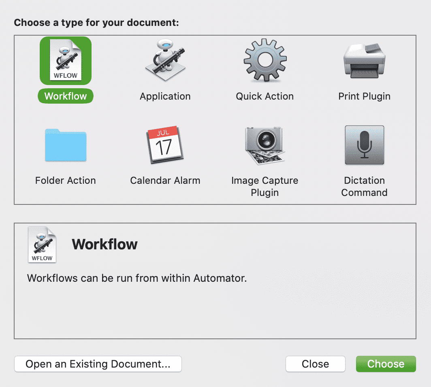Select the Calendar Alarm calendar icon

click(x=165, y=145)
